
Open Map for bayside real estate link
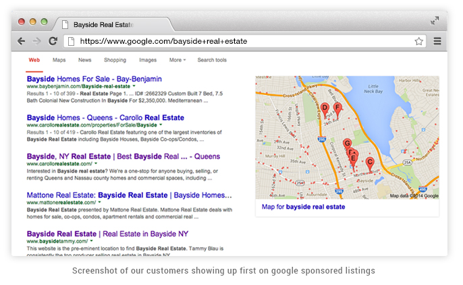303,207
